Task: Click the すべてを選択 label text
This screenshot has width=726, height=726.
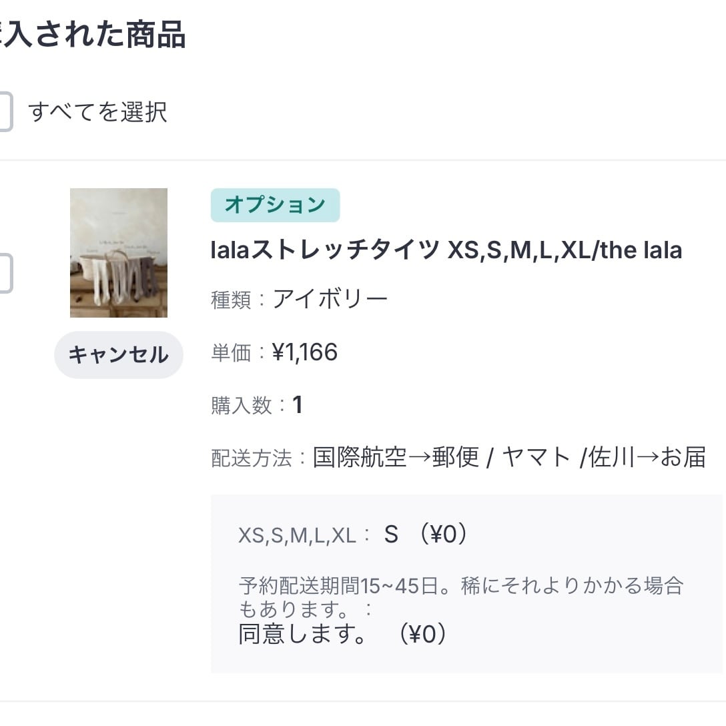Action: (x=97, y=112)
